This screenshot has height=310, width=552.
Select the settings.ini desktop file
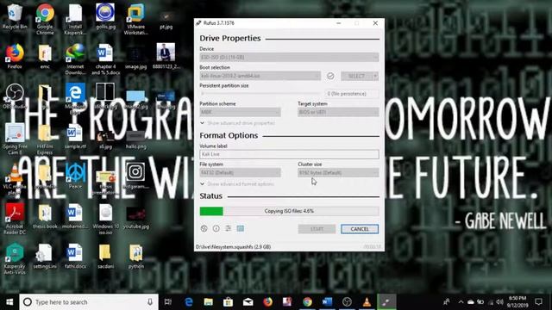45,257
